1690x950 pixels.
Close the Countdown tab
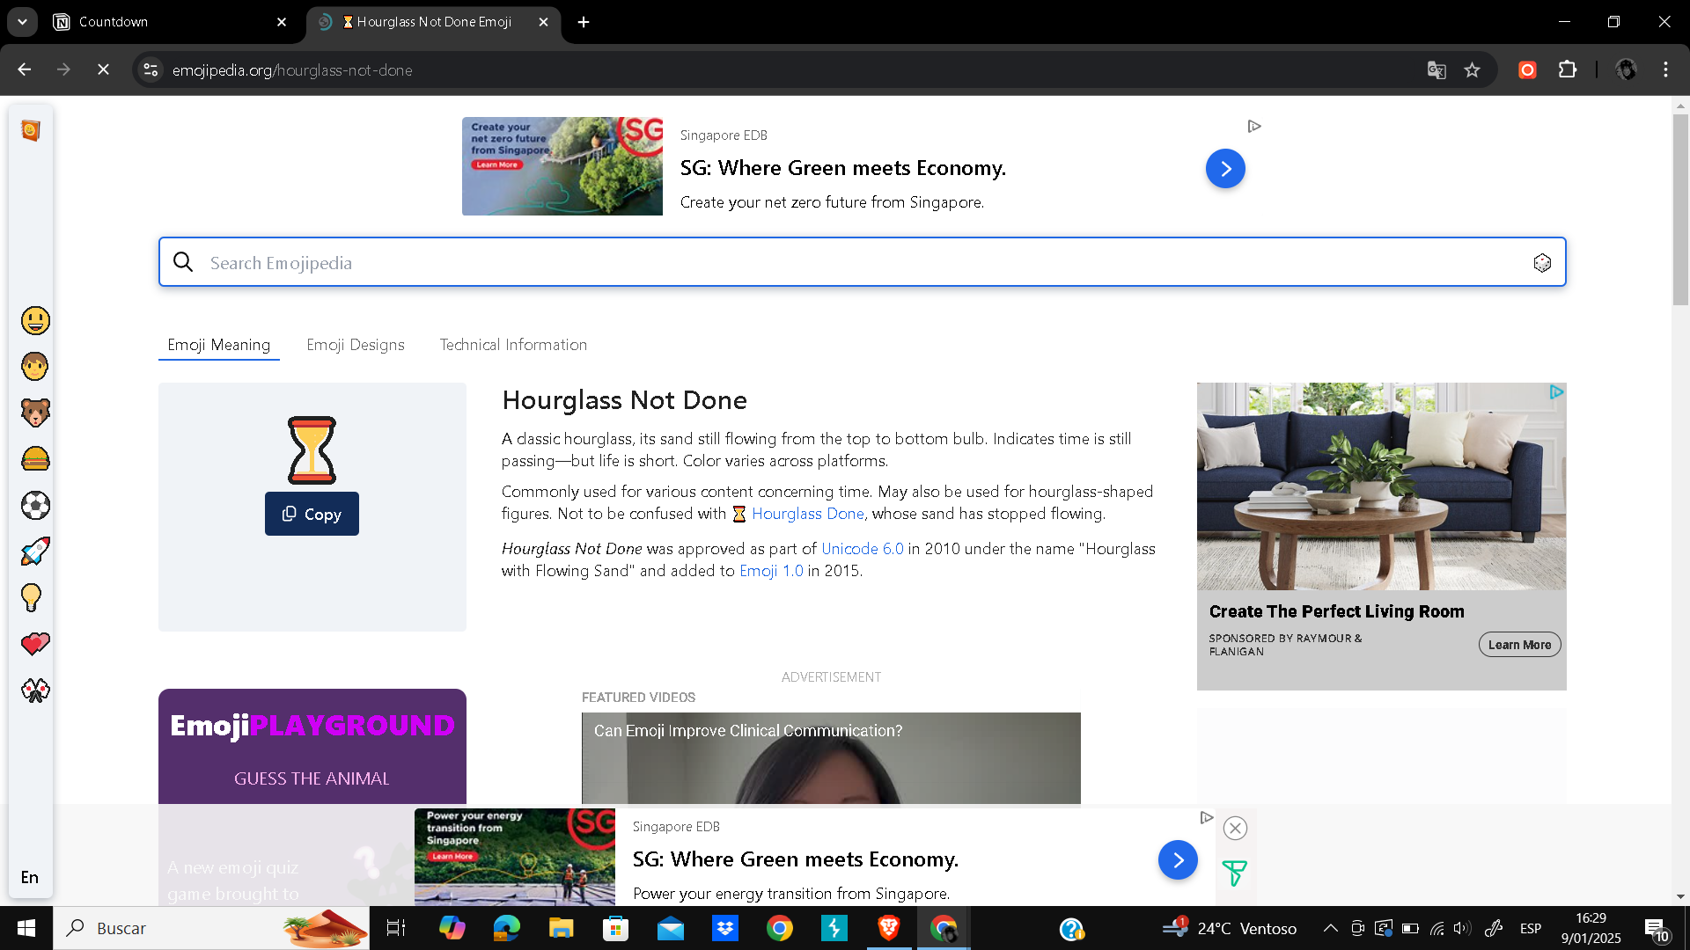pos(282,22)
